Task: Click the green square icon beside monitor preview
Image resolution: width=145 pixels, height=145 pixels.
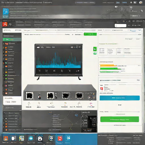Action: tap(95, 49)
